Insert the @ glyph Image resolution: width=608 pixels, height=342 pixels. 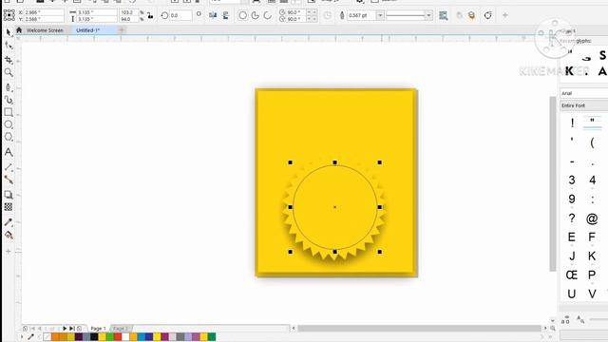pos(592,218)
